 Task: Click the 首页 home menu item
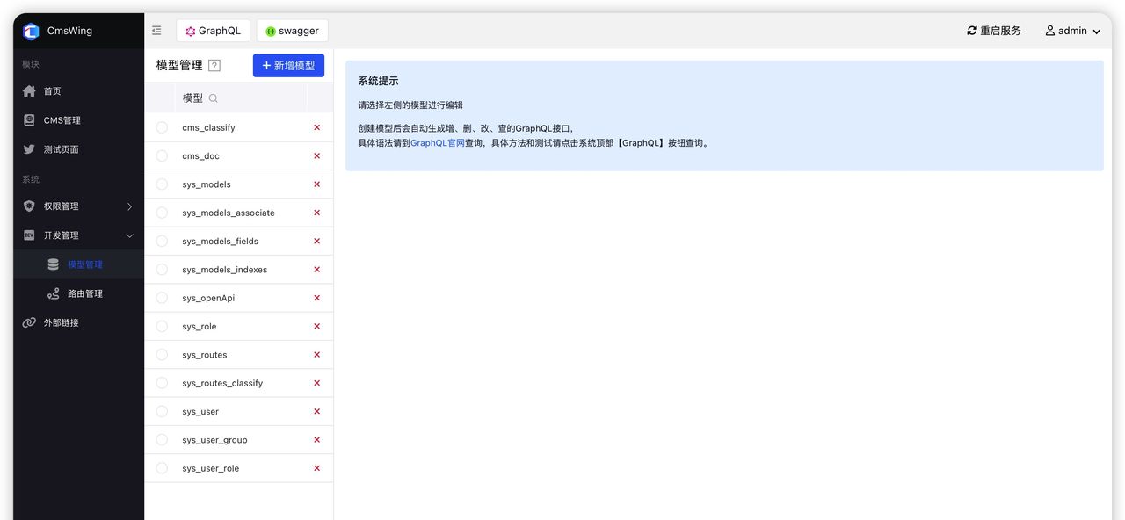[x=78, y=91]
